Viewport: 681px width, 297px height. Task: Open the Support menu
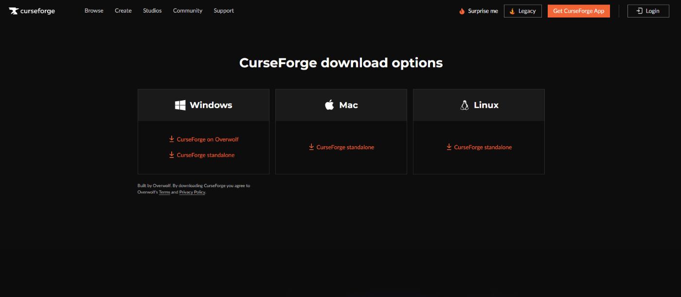(224, 11)
